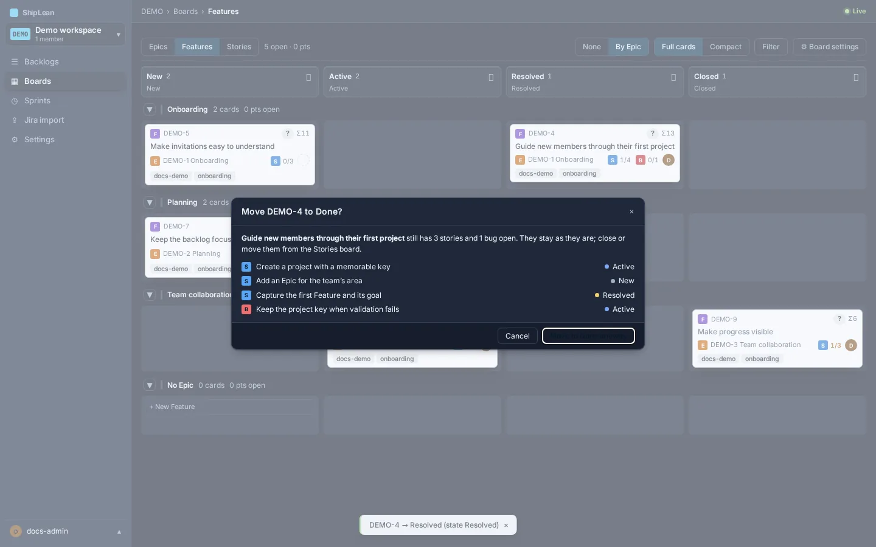876x547 pixels.
Task: Click the bug icon beside 'Keep the project key'
Action: coord(246,309)
